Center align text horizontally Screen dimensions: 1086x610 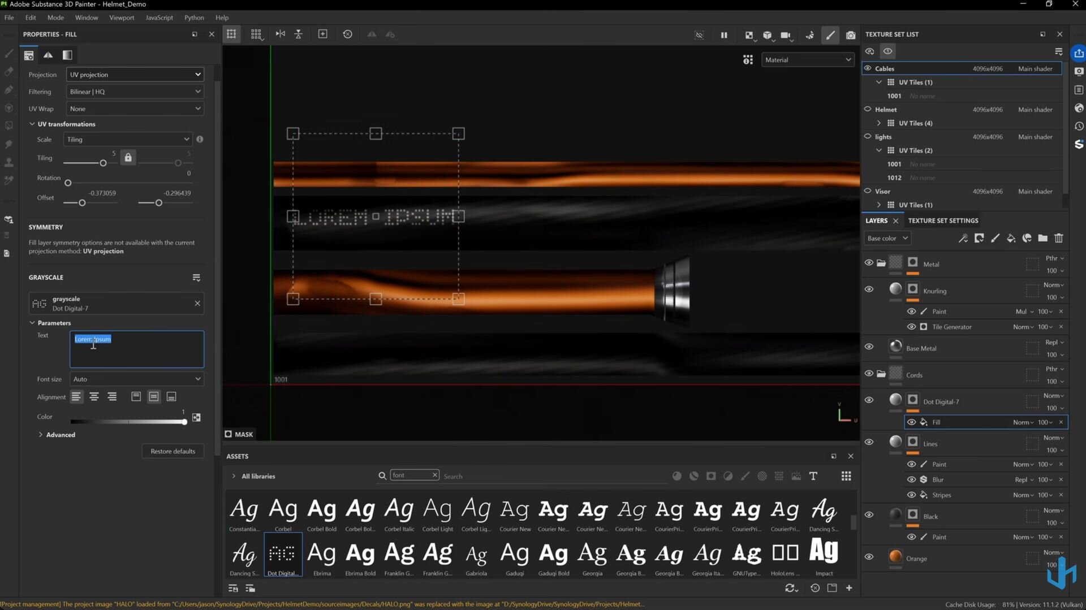click(x=94, y=397)
